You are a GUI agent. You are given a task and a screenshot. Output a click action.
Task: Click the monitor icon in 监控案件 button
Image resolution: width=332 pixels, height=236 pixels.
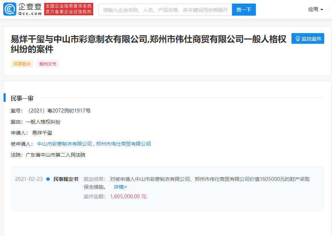(298, 39)
